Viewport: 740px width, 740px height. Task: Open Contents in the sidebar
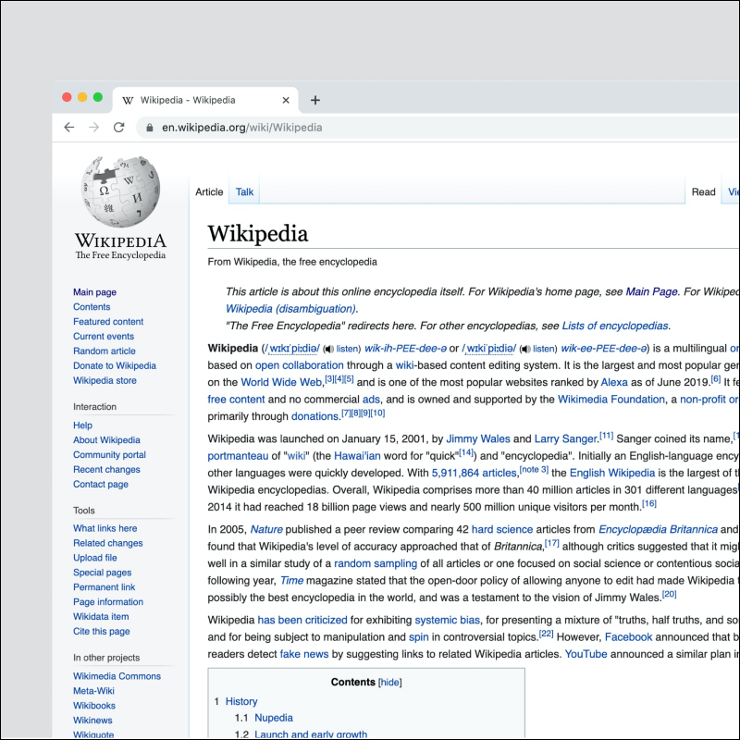pos(92,307)
